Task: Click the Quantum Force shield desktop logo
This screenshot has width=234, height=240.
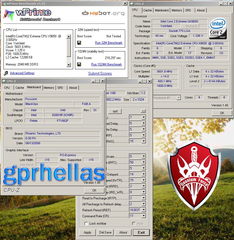Action: [194, 175]
